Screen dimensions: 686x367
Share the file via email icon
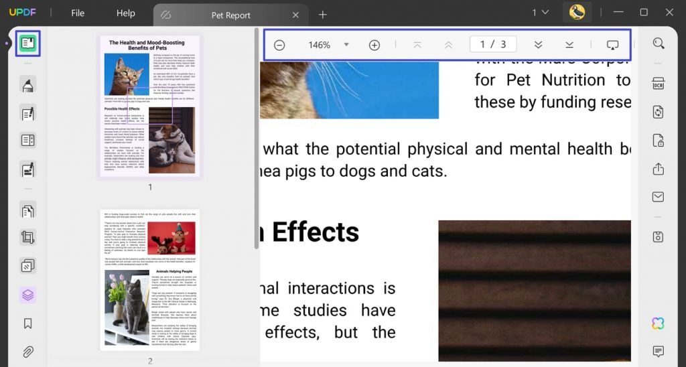click(x=659, y=197)
